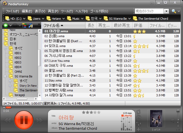The image size is (183, 133).
Task: Click the album art thumbnail
Action: point(156,118)
